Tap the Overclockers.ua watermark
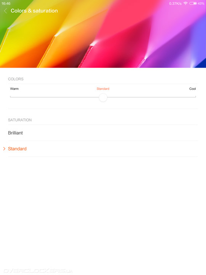This screenshot has height=275, width=206. coord(38,271)
